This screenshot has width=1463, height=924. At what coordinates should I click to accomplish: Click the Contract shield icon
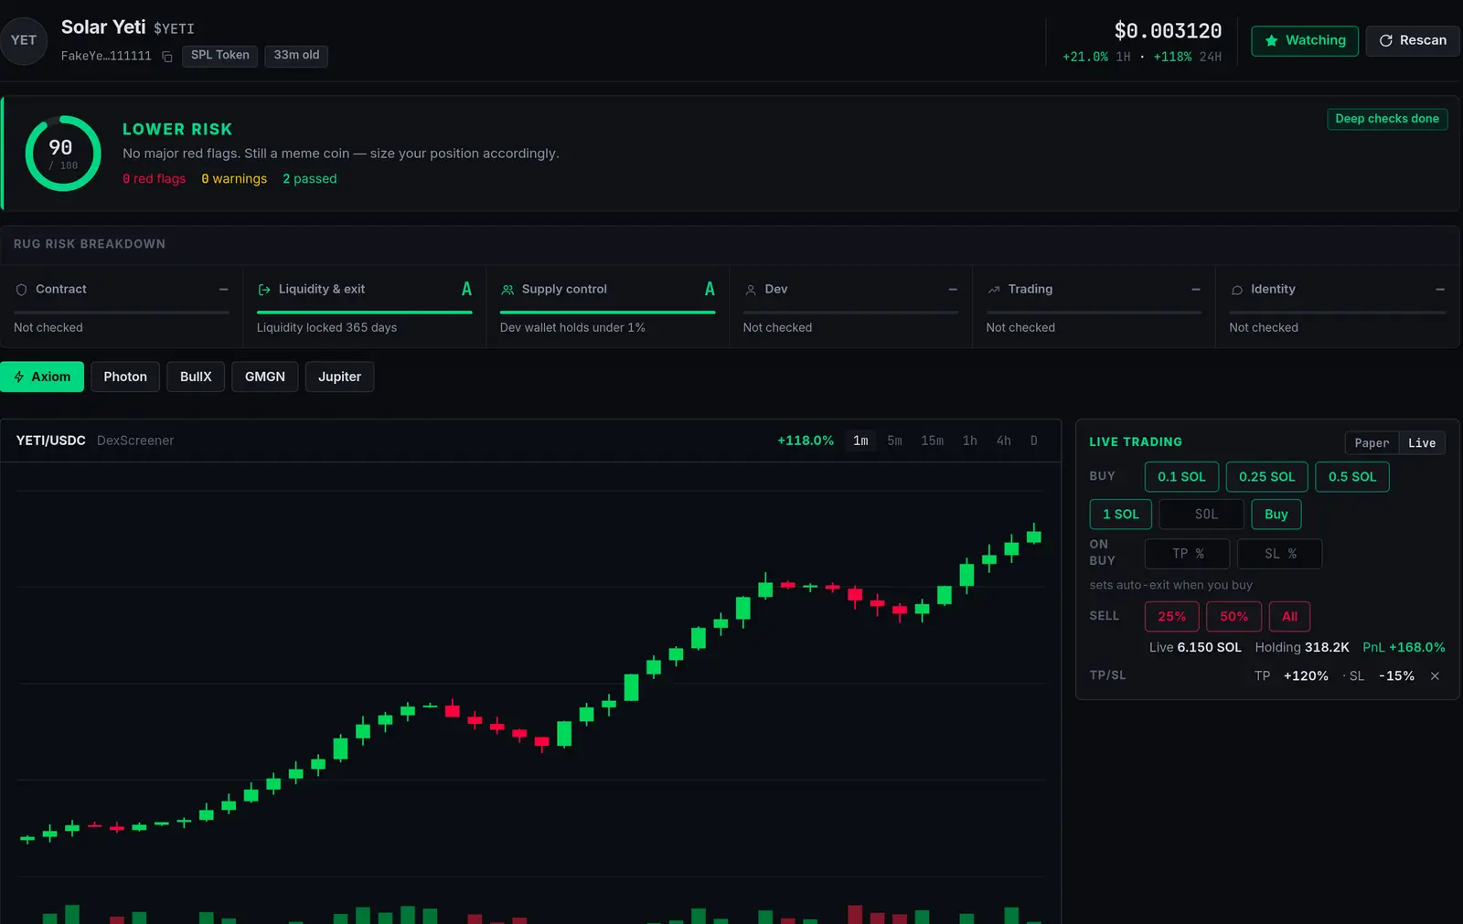click(22, 290)
